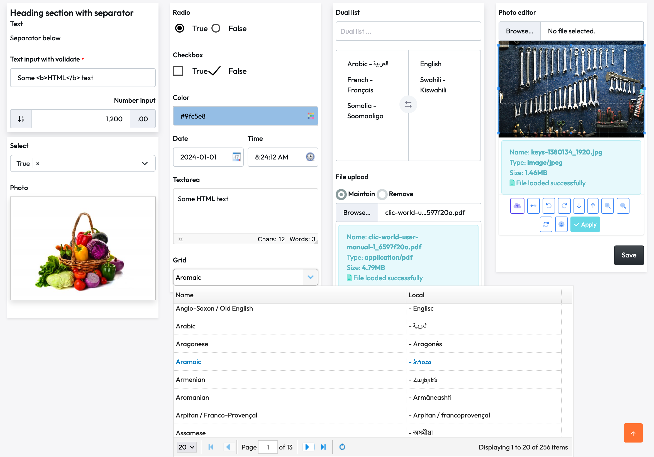This screenshot has height=457, width=654.
Task: Select the Remove option under File upload
Action: 382,194
